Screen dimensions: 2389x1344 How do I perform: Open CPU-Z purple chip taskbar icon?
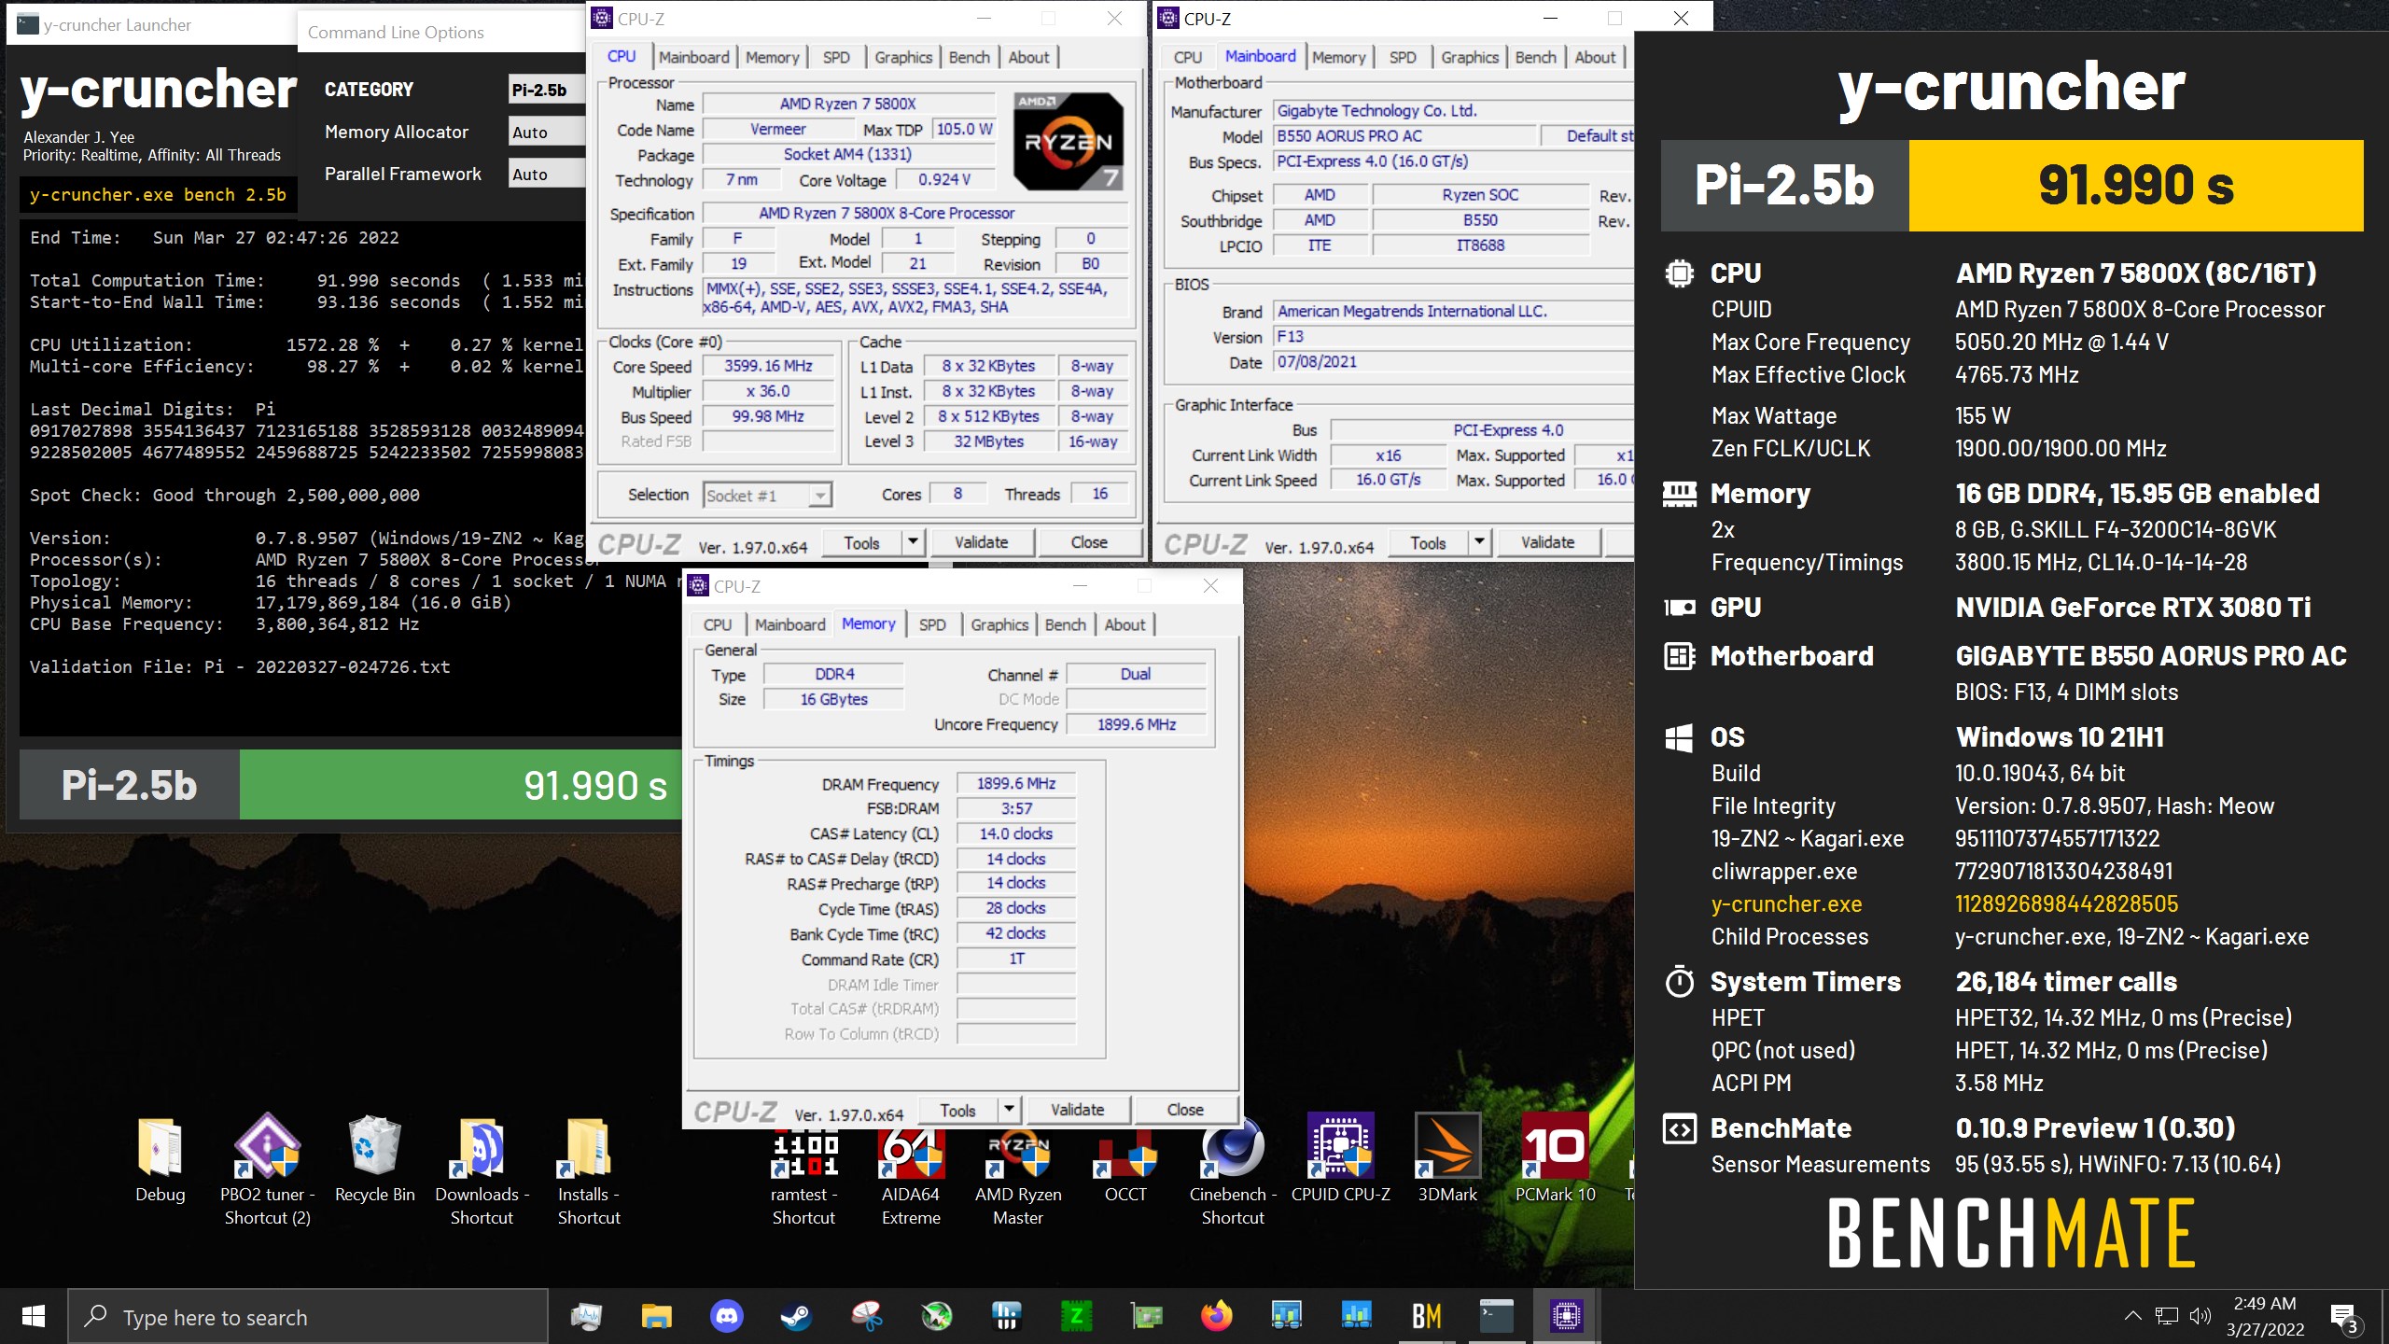tap(1566, 1317)
